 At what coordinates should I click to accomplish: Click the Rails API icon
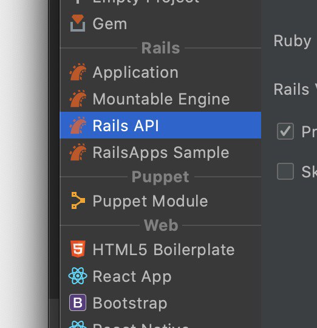click(x=78, y=125)
